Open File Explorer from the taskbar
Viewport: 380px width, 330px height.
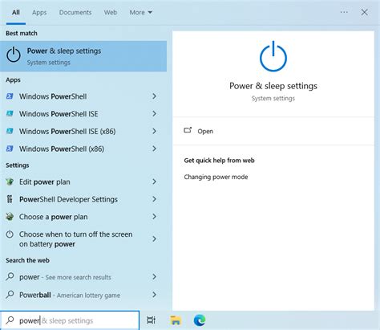[x=176, y=320]
